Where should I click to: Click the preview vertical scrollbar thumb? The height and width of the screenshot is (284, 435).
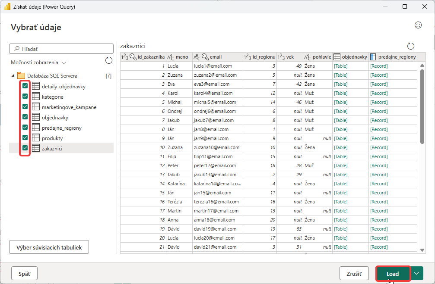pos(422,106)
